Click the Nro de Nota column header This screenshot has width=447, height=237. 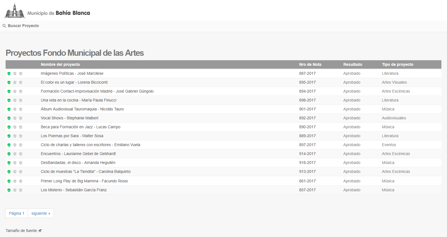click(x=310, y=64)
